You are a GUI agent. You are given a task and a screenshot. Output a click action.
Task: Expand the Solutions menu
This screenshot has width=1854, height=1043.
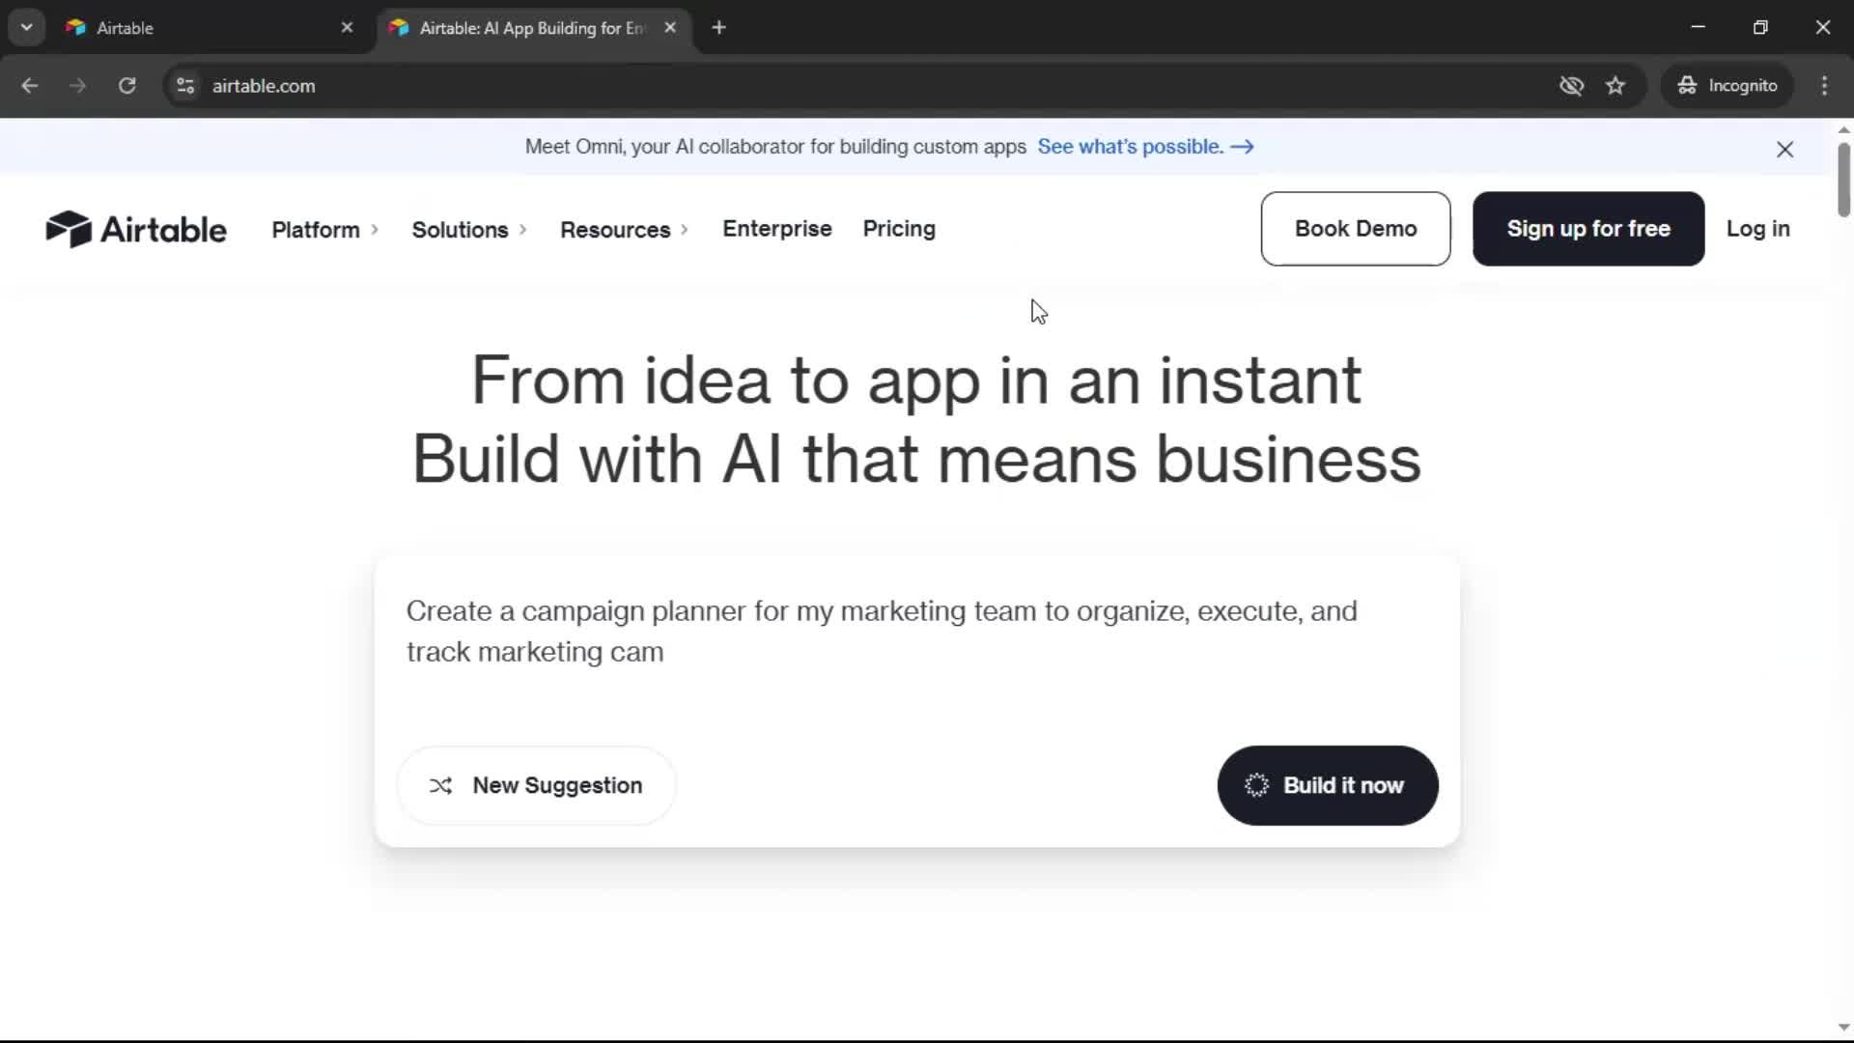tap(469, 230)
